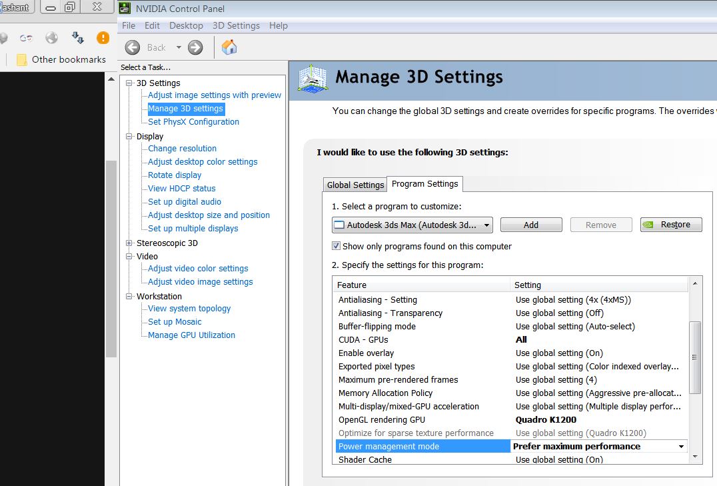Open Adjust video color settings

(x=198, y=268)
